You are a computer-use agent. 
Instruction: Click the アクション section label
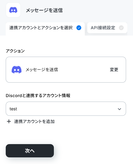click(15, 51)
